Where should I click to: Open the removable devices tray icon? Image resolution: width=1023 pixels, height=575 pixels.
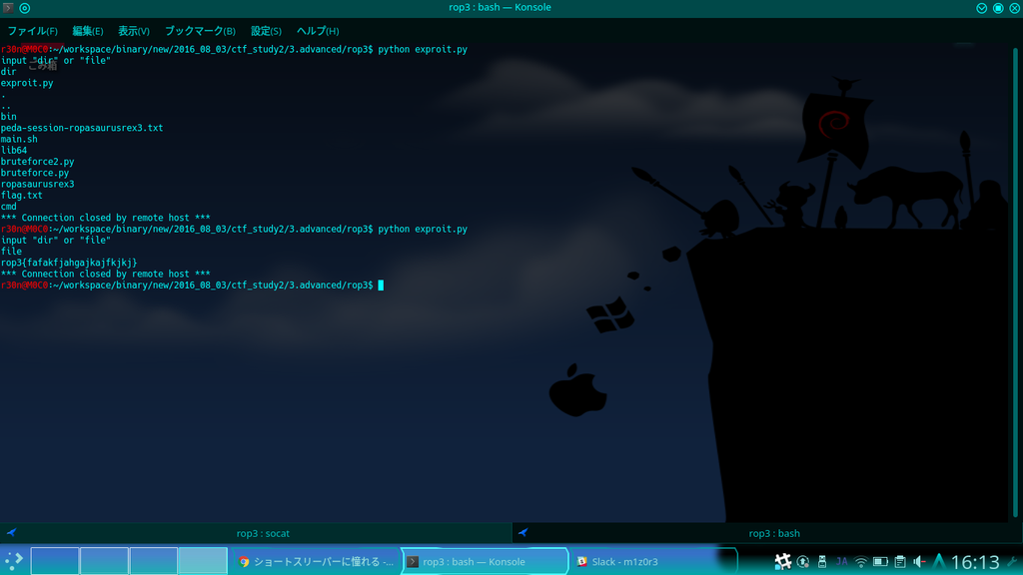click(x=822, y=561)
